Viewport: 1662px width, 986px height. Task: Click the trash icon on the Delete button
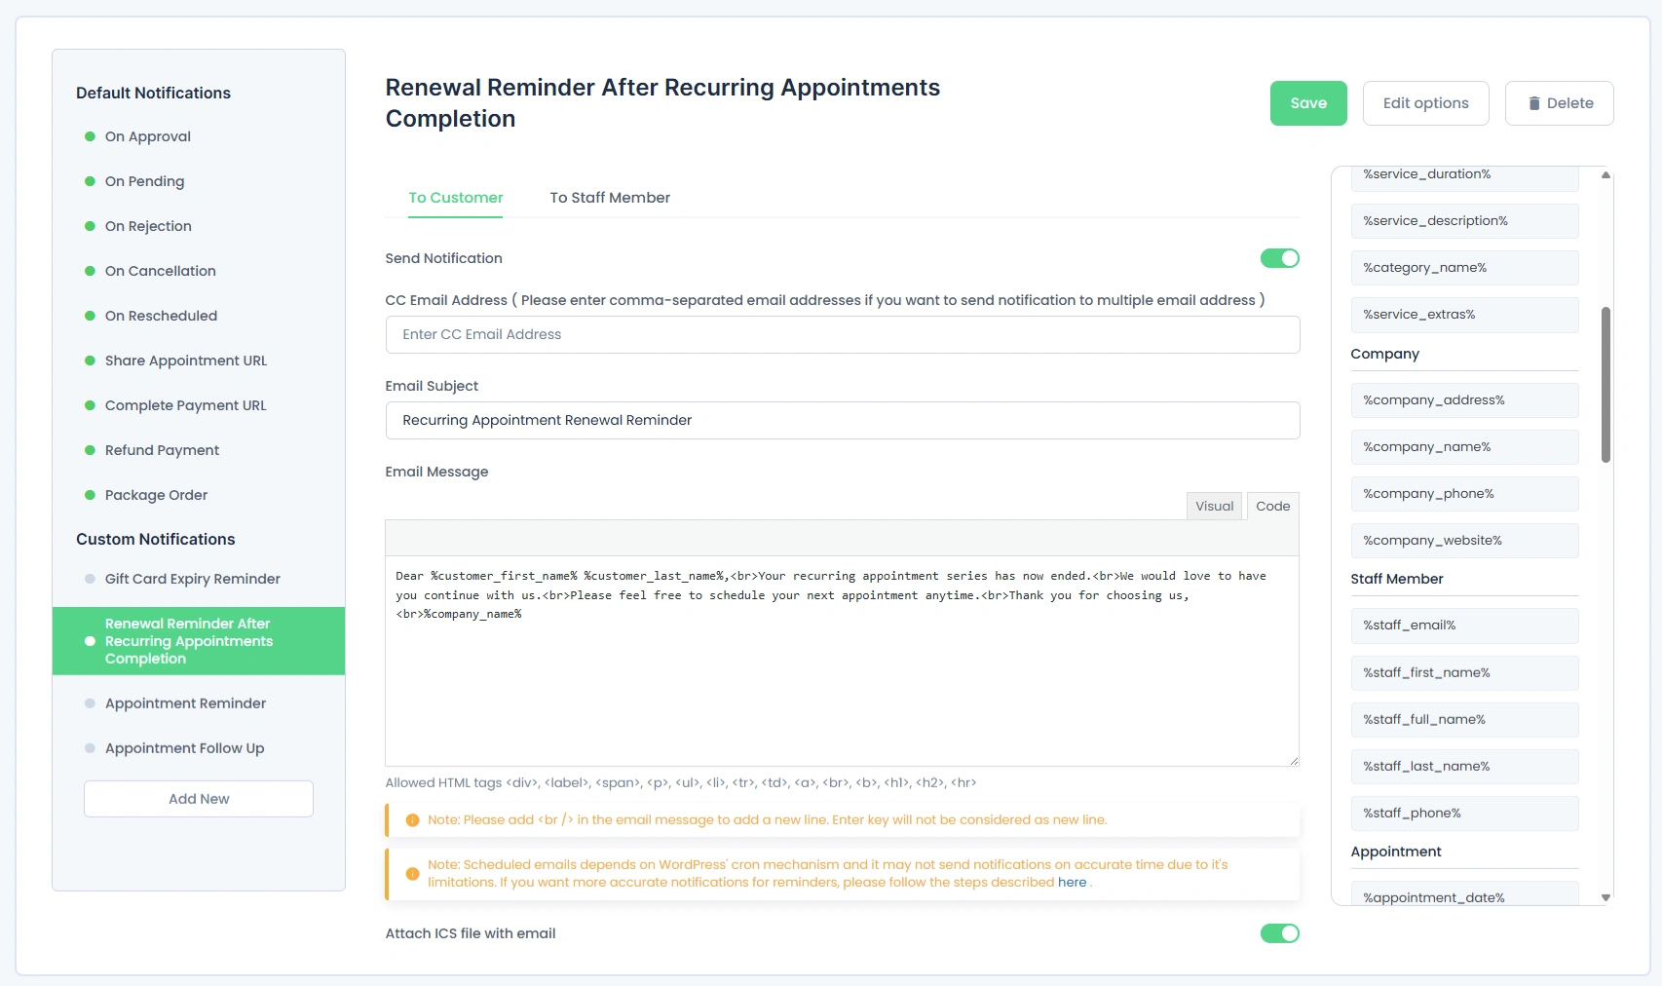coord(1534,102)
